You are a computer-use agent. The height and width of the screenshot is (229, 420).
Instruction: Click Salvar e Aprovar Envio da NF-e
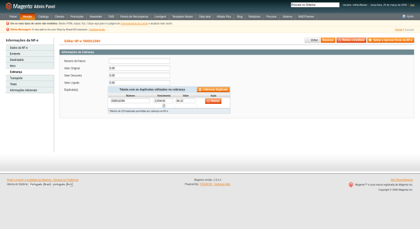[x=390, y=40]
